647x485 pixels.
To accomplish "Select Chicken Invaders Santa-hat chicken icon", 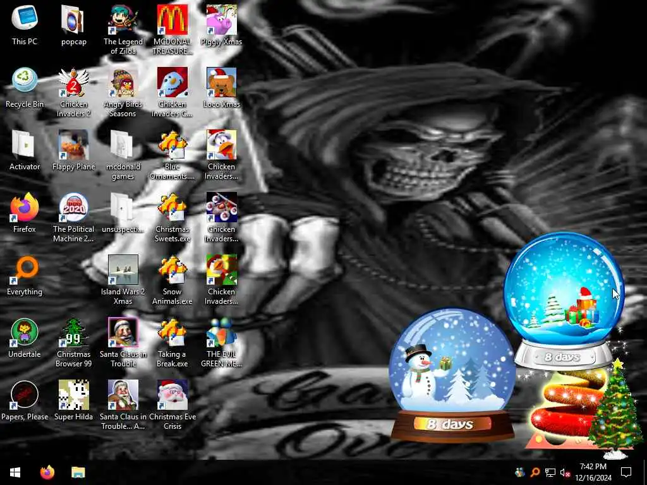I will click(221, 155).
